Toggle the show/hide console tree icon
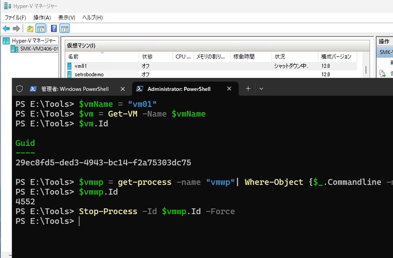393x258 pixels. 41,28
